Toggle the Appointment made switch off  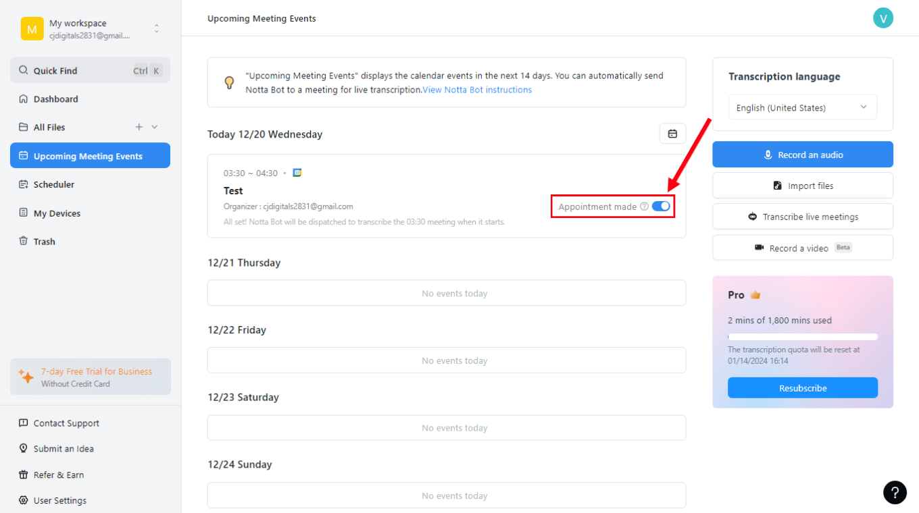(661, 207)
